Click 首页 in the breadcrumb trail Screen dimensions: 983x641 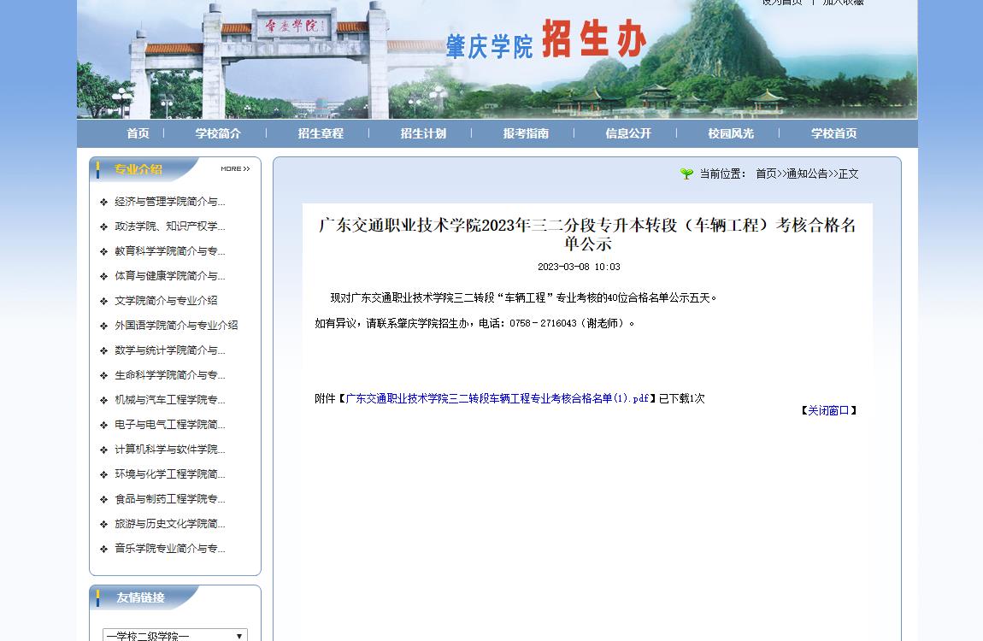point(766,173)
